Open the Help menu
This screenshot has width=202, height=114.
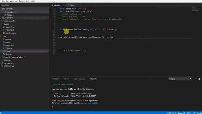pyautogui.click(x=33, y=1)
